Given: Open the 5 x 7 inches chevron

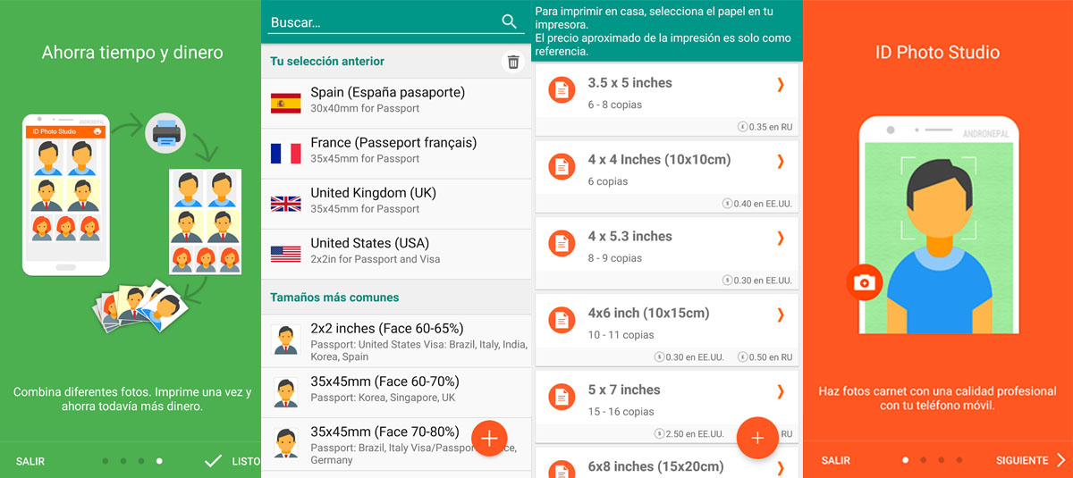Looking at the screenshot, I should click(780, 391).
